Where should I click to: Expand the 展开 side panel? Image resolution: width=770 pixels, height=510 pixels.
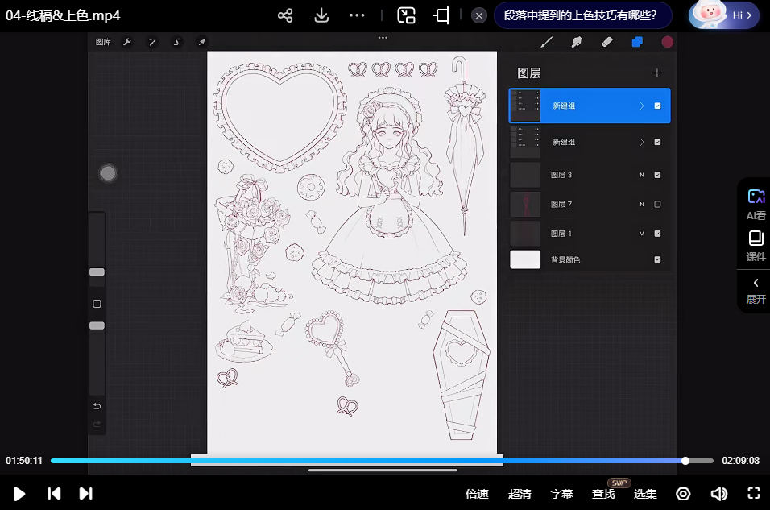pyautogui.click(x=756, y=290)
